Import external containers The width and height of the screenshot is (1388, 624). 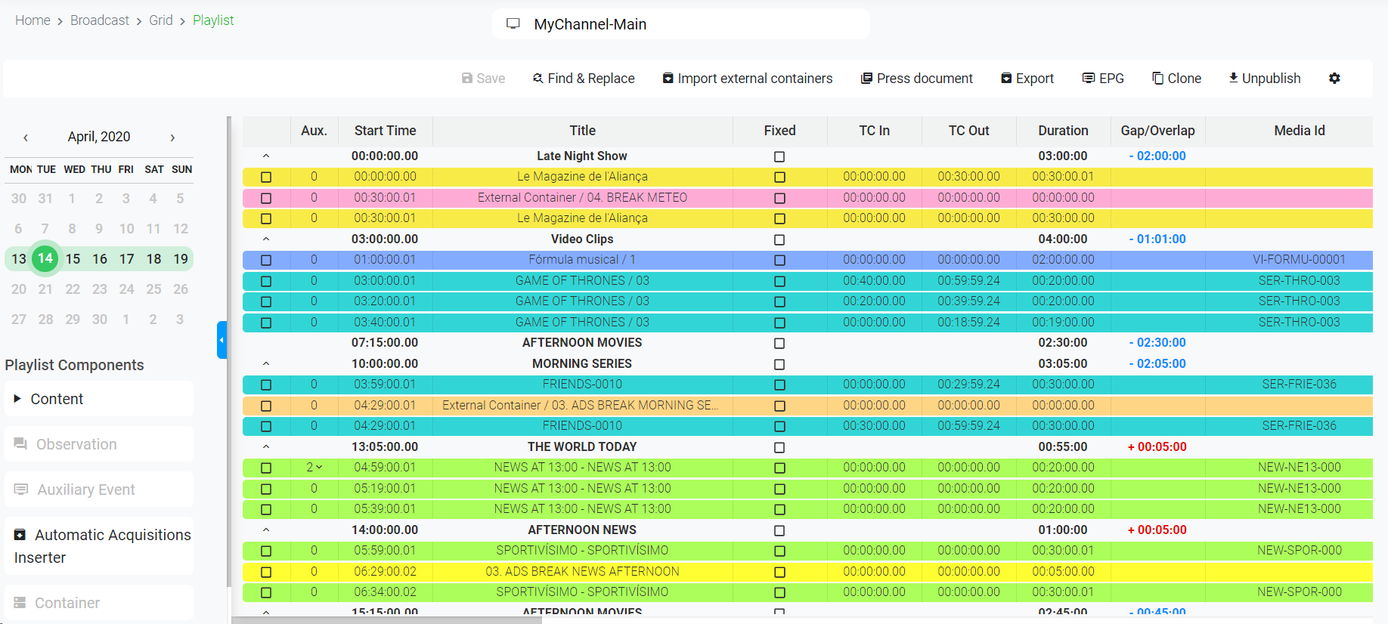click(747, 79)
